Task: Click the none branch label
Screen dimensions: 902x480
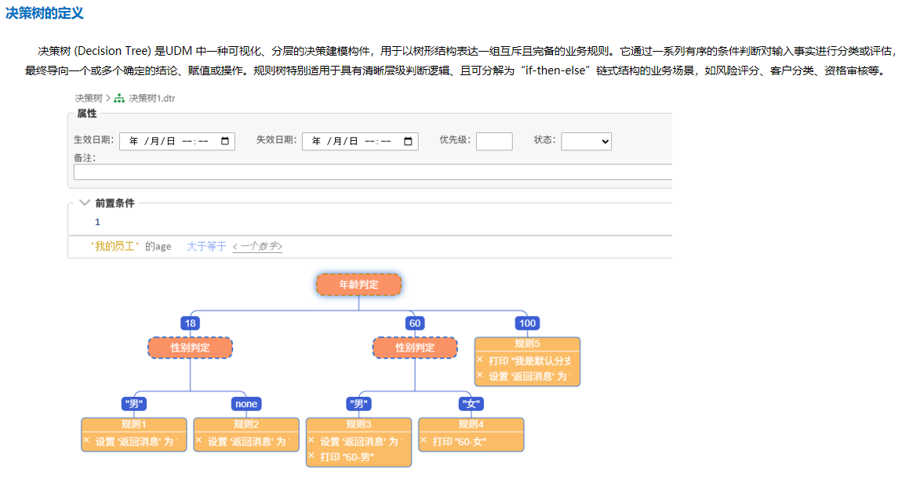Action: tap(246, 404)
